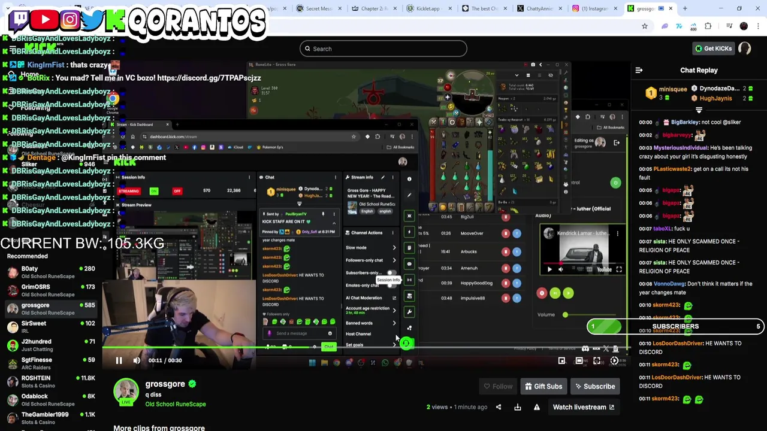767x431 pixels.
Task: Click the Recommended sidebar heading
Action: click(28, 256)
